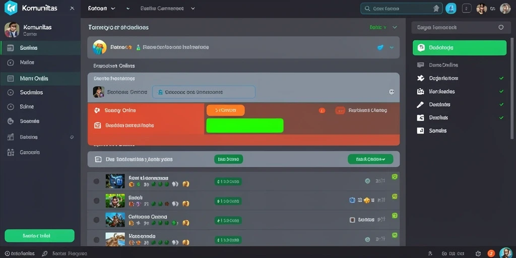Image resolution: width=516 pixels, height=258 pixels.
Task: Select the radio circle of the Cafinone Oanad row
Action: click(96, 220)
